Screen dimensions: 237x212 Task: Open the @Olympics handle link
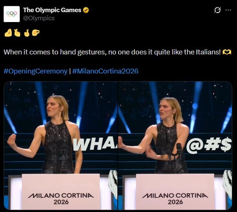point(39,18)
